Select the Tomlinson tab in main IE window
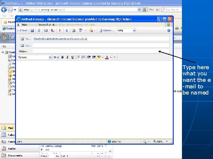This screenshot has height=159, width=213. 9,29
